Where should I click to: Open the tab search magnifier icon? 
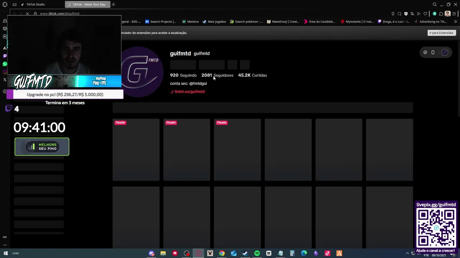point(434,4)
